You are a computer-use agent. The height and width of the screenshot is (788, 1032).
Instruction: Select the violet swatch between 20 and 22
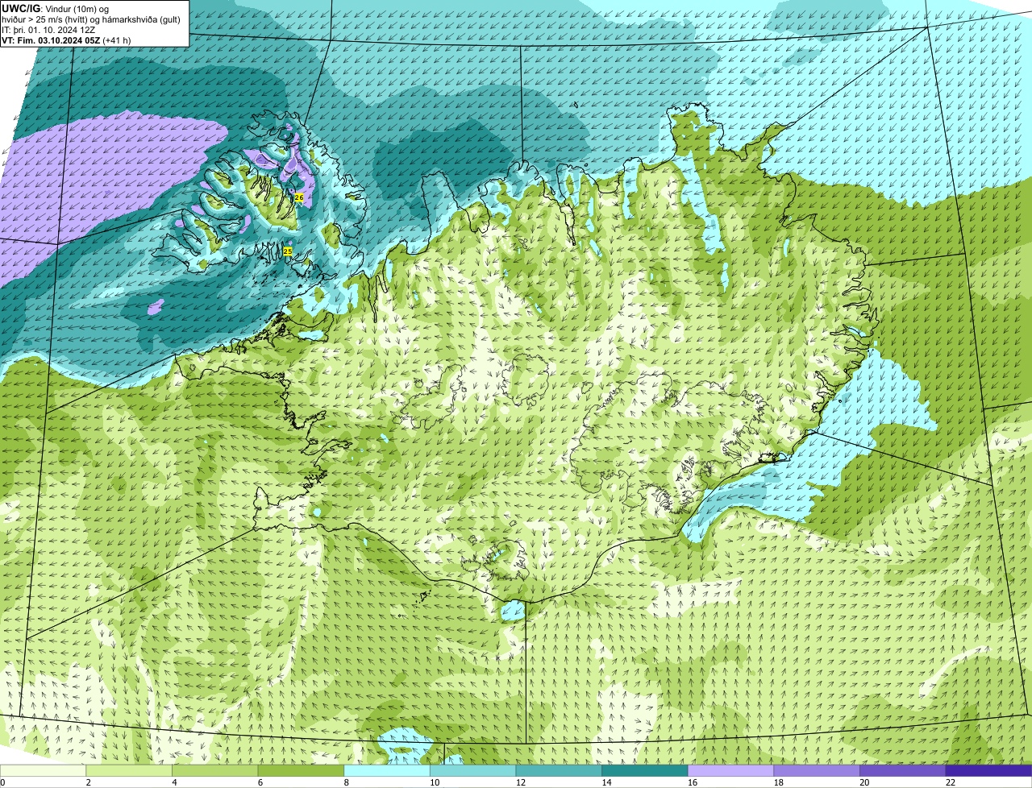pos(903,770)
